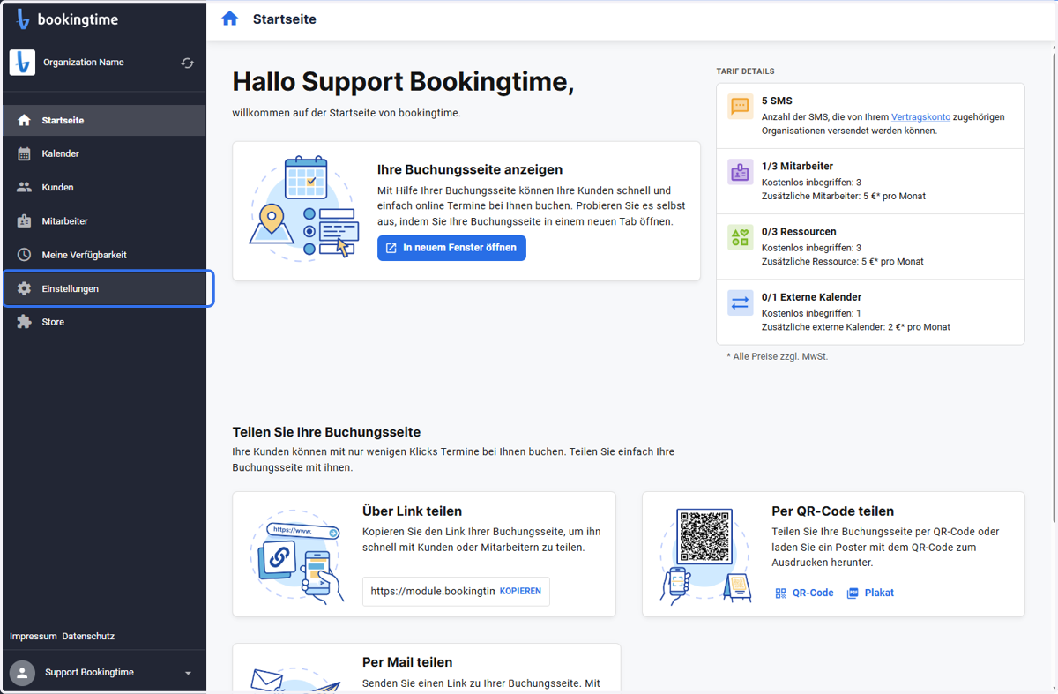
Task: Click the '* Alle Preise zzgl. MwSt.' note
Action: pyautogui.click(x=777, y=356)
